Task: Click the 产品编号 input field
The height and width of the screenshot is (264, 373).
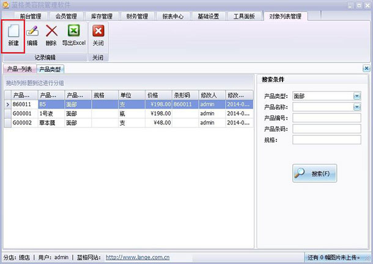Action: [327, 118]
